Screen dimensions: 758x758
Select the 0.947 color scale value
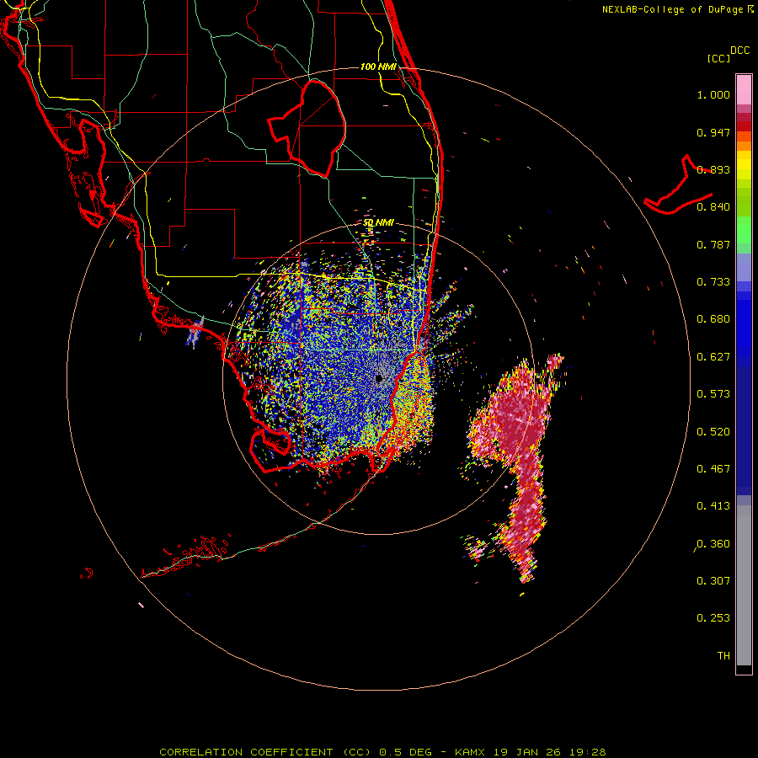[713, 133]
